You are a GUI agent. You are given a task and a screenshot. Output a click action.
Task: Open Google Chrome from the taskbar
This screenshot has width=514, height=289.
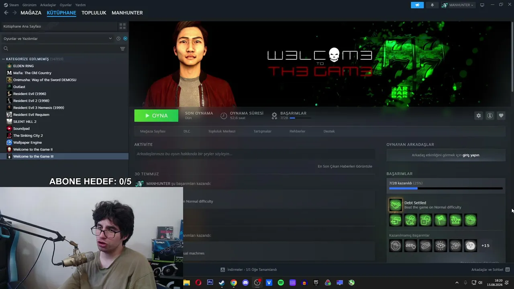(x=234, y=283)
